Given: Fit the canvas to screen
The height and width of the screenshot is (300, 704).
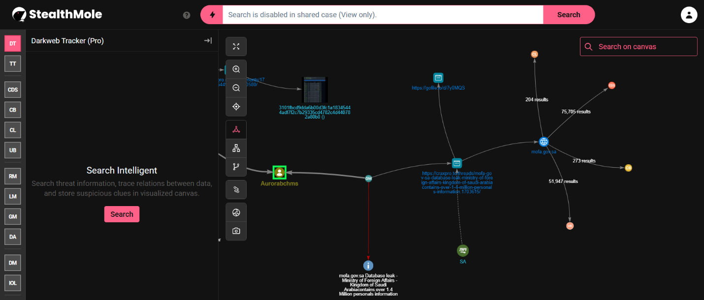Looking at the screenshot, I should (236, 46).
